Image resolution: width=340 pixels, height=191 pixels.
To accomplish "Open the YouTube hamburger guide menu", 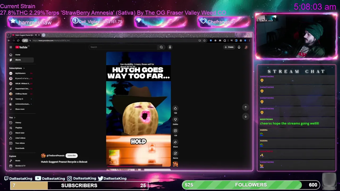I will [11, 47].
